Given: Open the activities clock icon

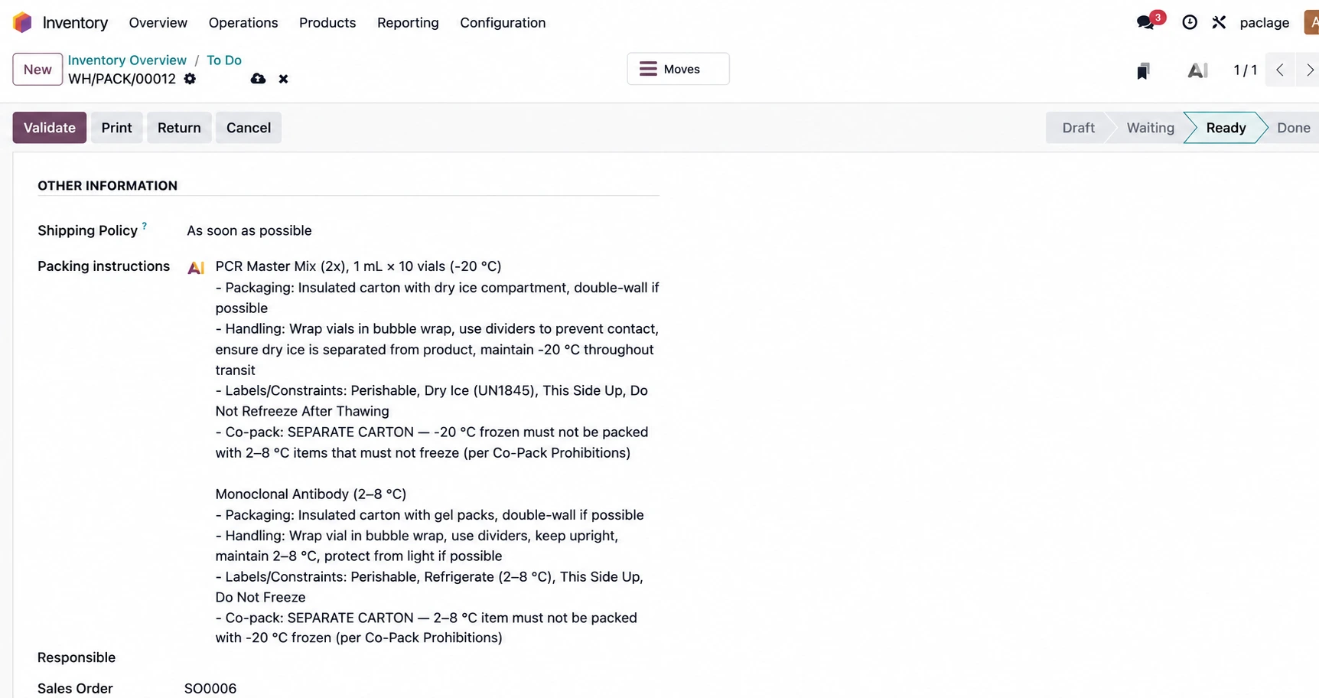Looking at the screenshot, I should coord(1190,23).
